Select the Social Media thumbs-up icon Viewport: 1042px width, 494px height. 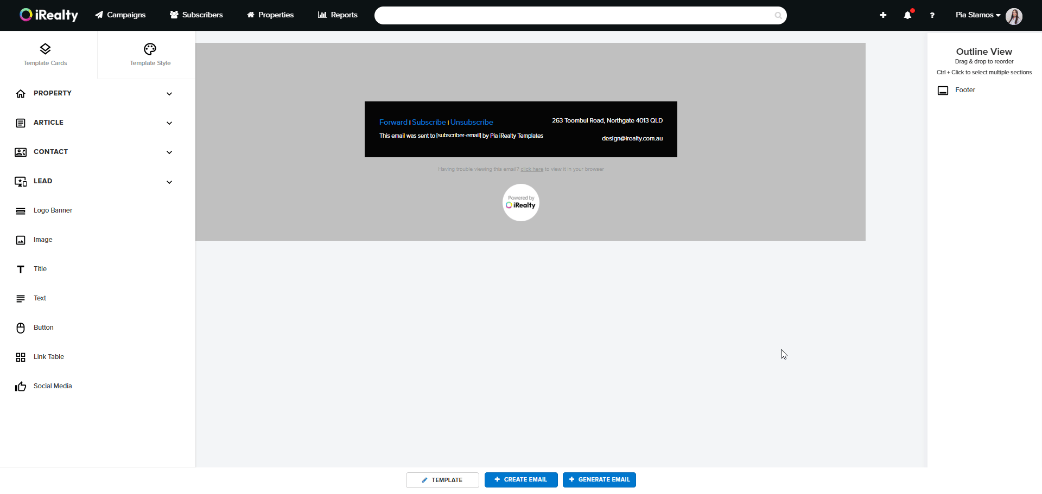(21, 387)
